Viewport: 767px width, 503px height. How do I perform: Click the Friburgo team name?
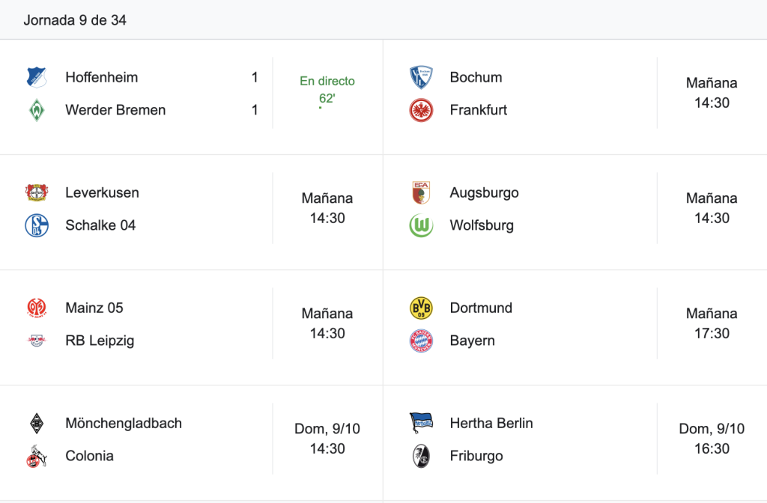pyautogui.click(x=476, y=456)
